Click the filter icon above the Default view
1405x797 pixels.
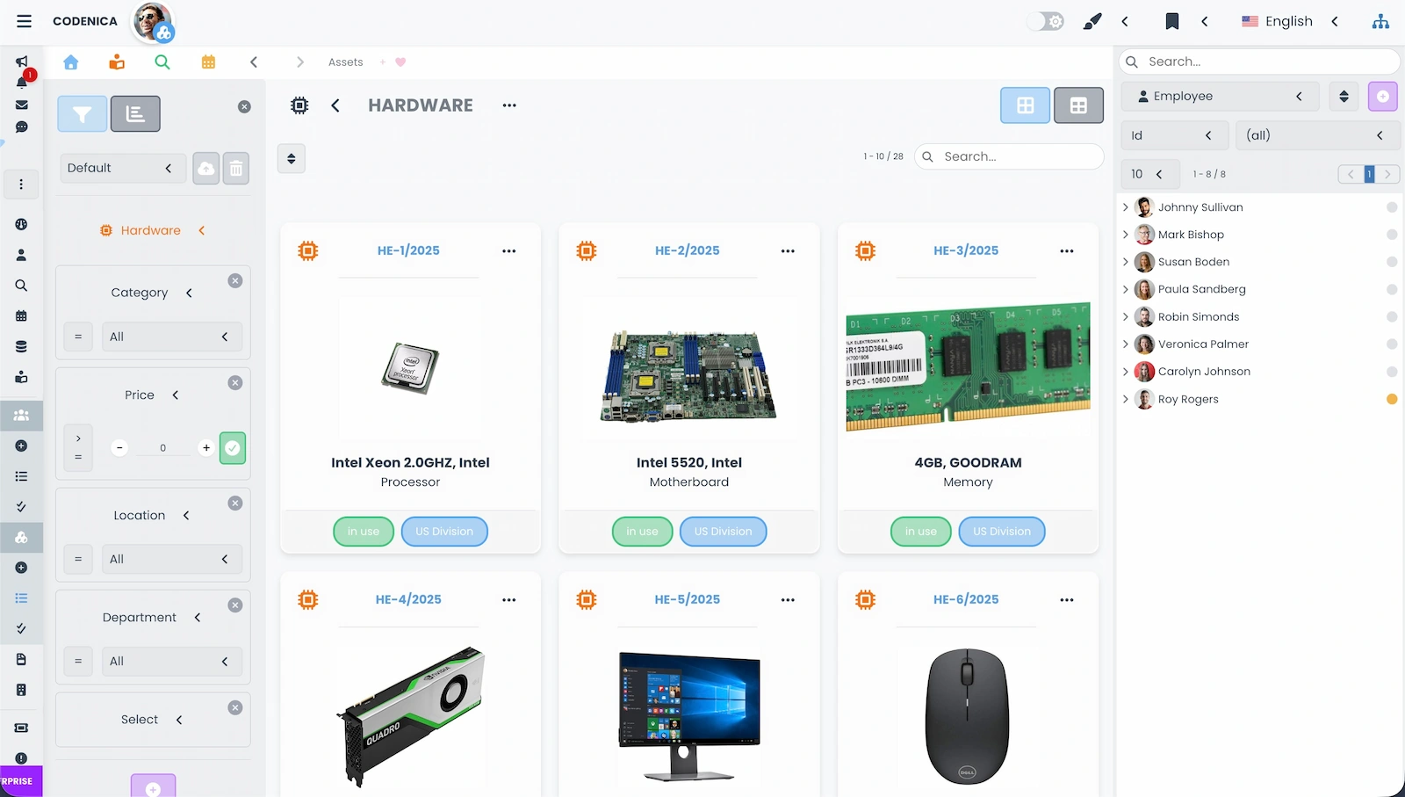[x=82, y=113]
